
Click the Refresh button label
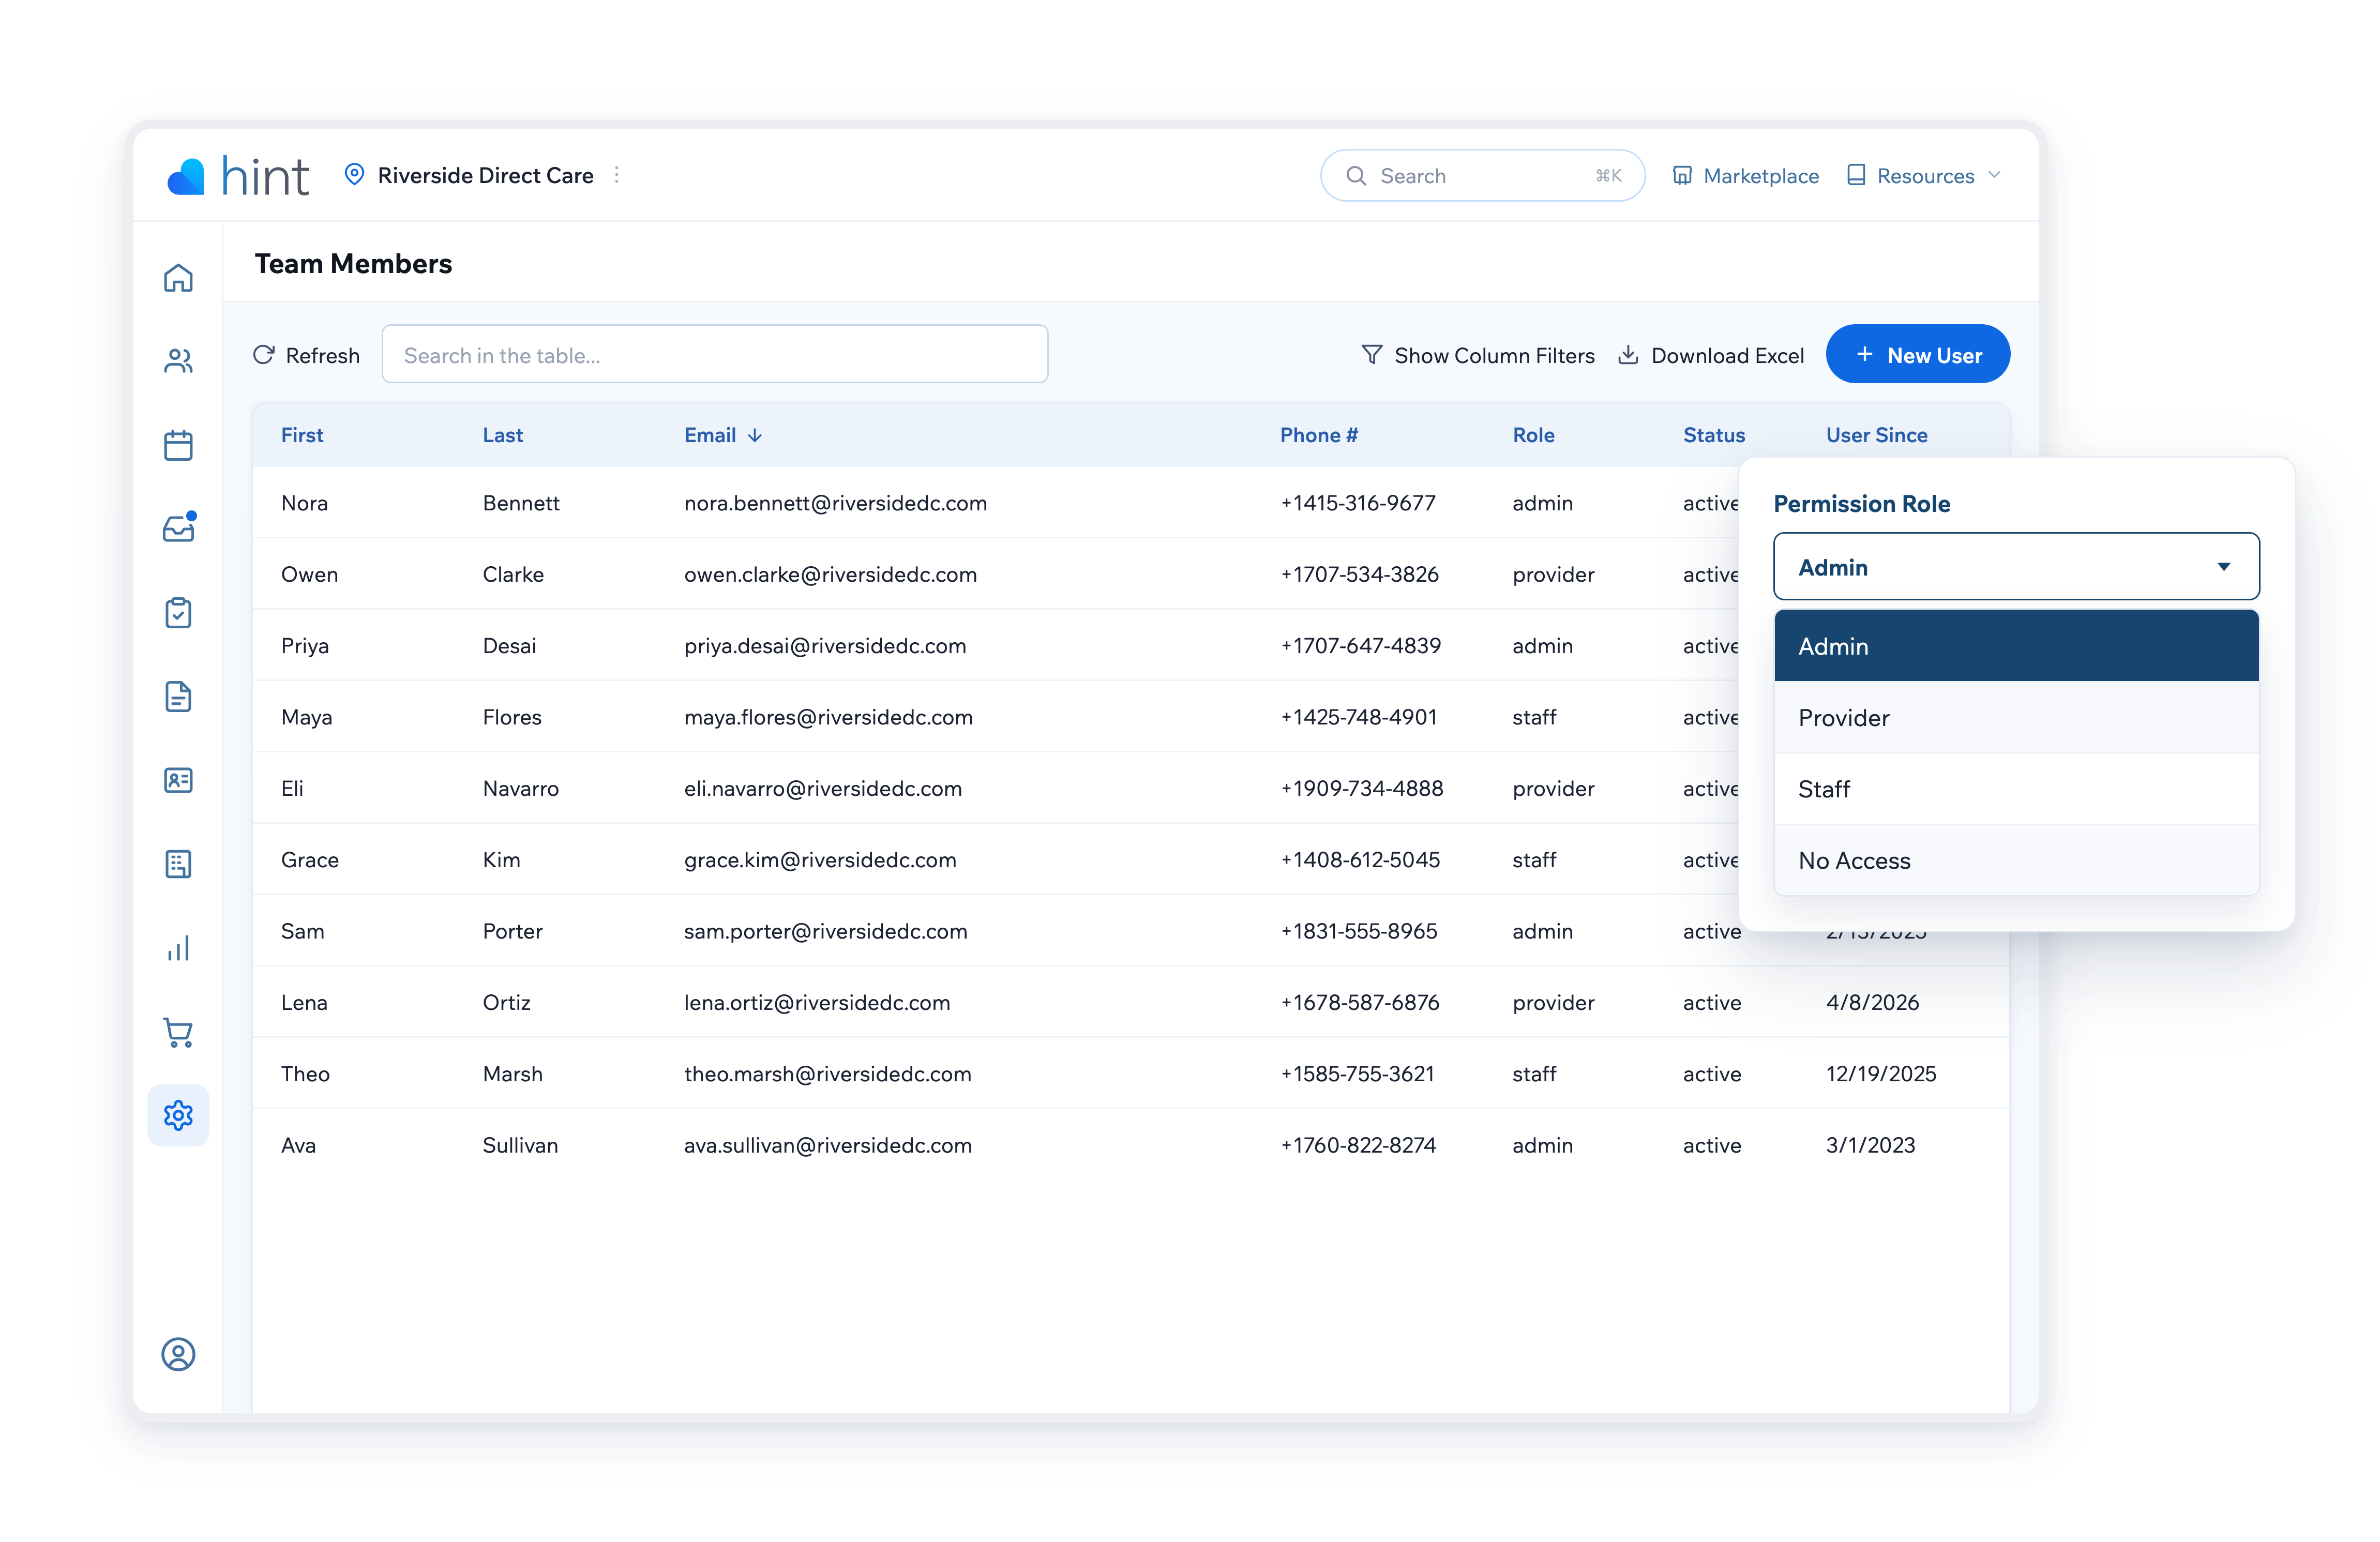(x=322, y=355)
